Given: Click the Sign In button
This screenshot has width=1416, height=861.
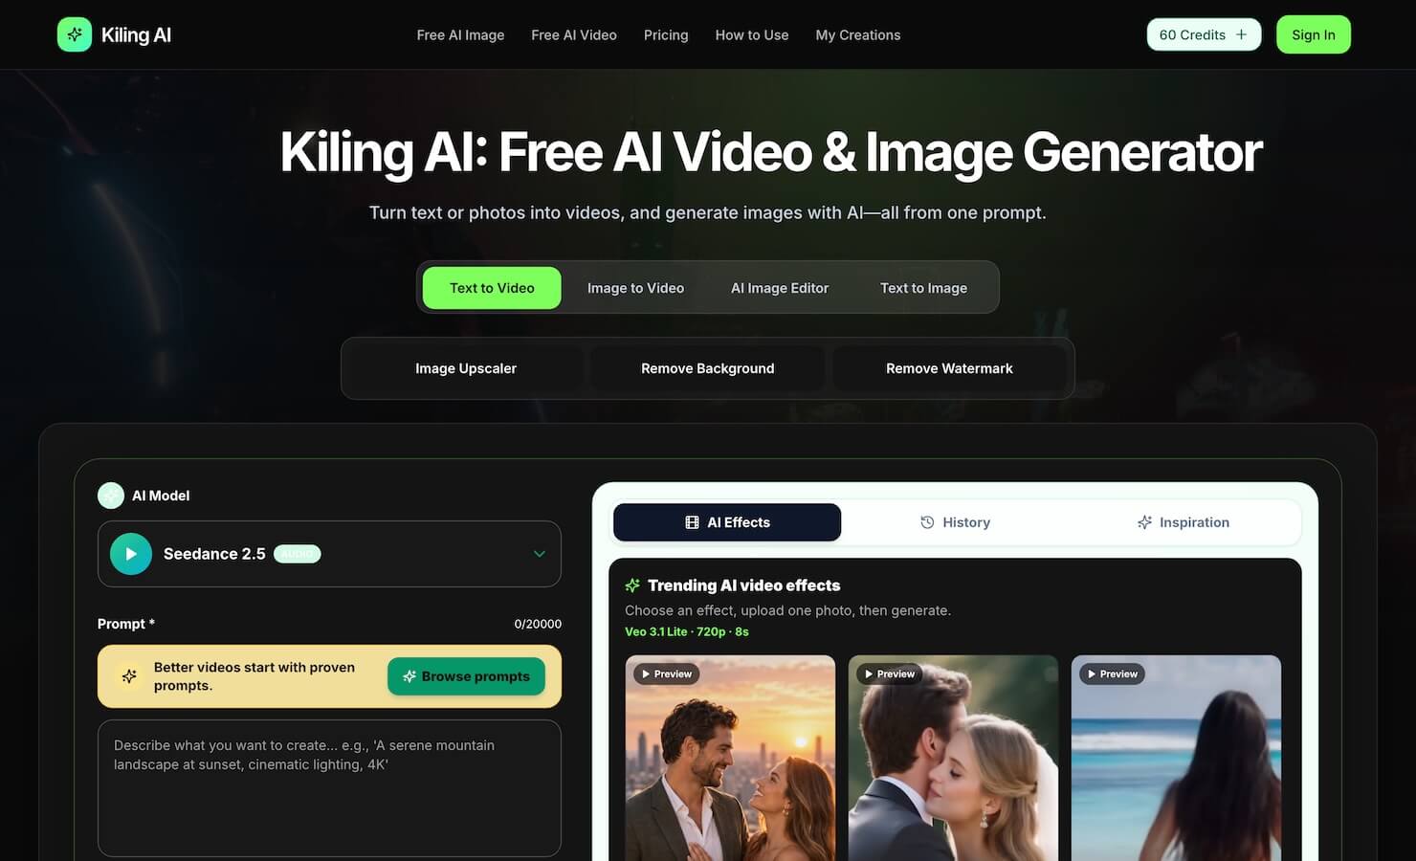Looking at the screenshot, I should click(1314, 34).
